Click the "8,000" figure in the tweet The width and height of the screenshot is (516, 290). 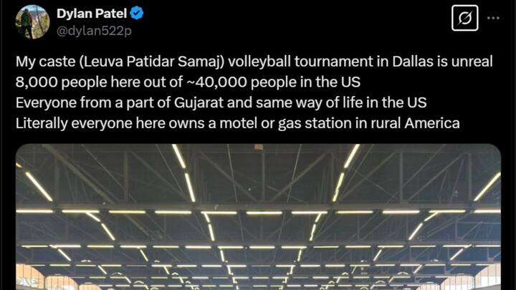tap(37, 82)
